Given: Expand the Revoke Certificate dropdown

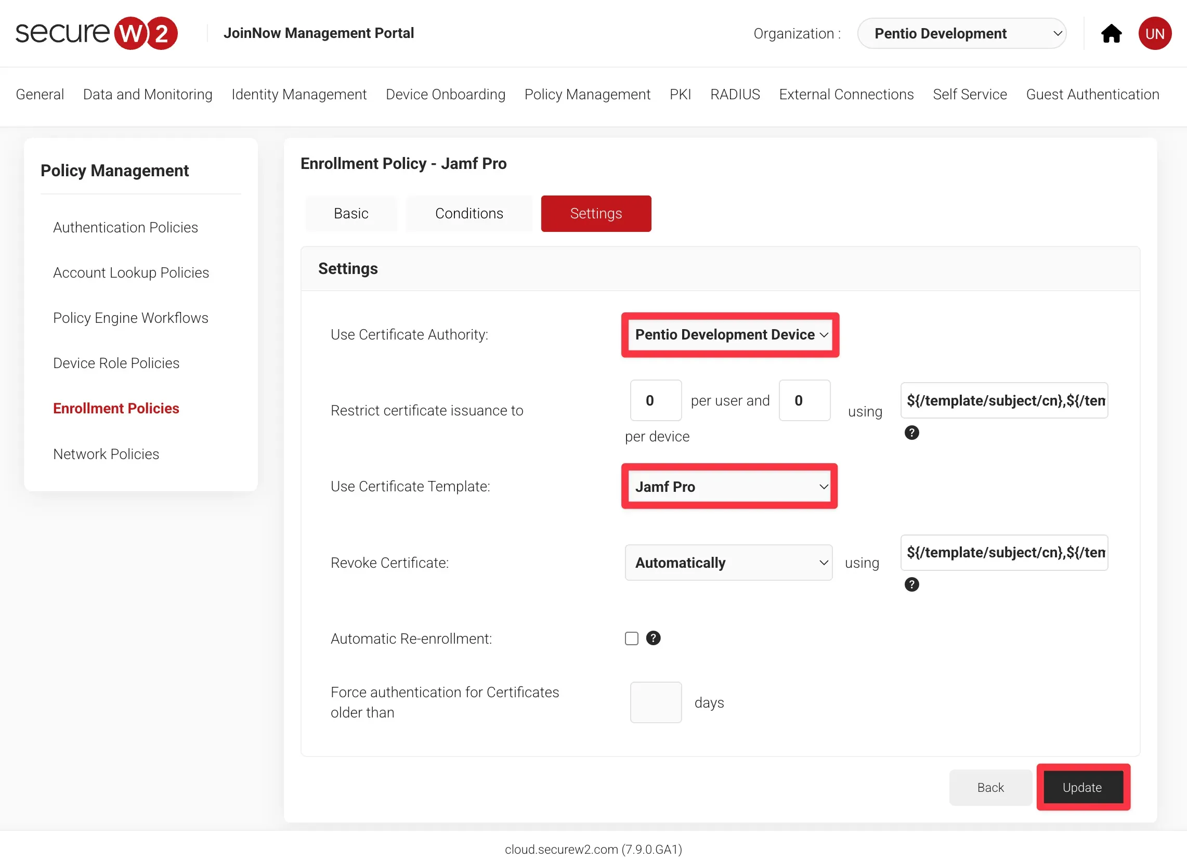Looking at the screenshot, I should point(728,563).
